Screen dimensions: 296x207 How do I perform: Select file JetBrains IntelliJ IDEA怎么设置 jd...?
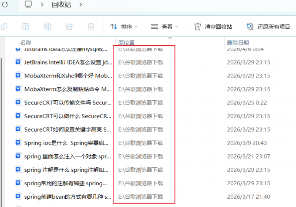coord(68,62)
